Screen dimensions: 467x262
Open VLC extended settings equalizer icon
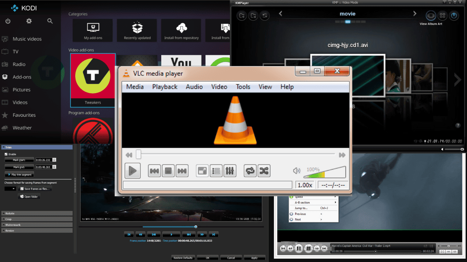pyautogui.click(x=230, y=171)
